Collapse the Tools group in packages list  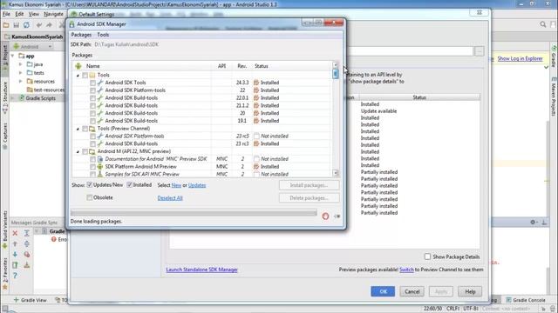[x=78, y=76]
